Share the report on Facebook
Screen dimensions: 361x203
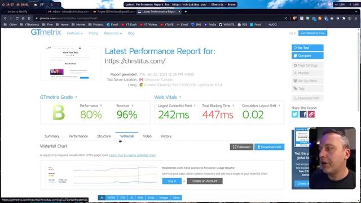coord(303,114)
